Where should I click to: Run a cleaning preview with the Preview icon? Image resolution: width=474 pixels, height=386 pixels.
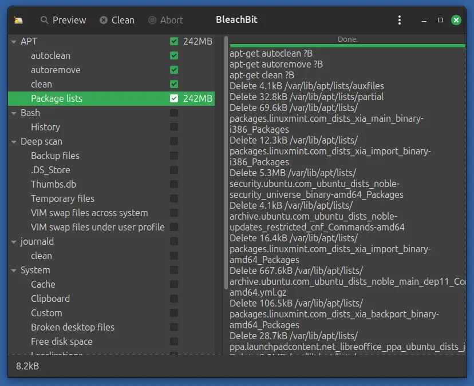pos(63,20)
